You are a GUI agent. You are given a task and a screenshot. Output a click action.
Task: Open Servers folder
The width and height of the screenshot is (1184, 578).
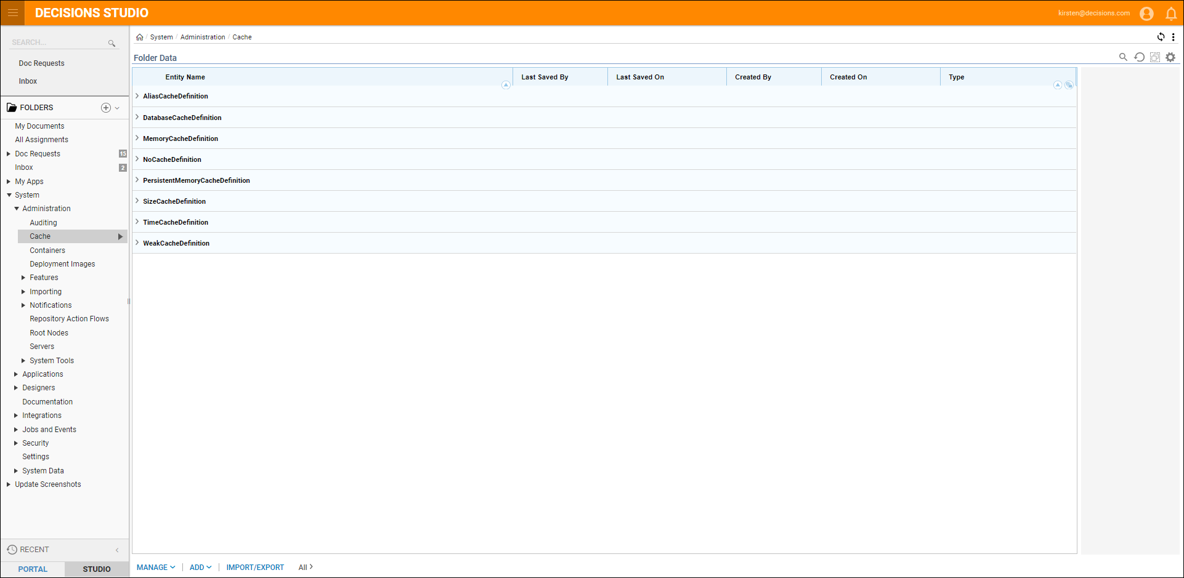click(42, 347)
